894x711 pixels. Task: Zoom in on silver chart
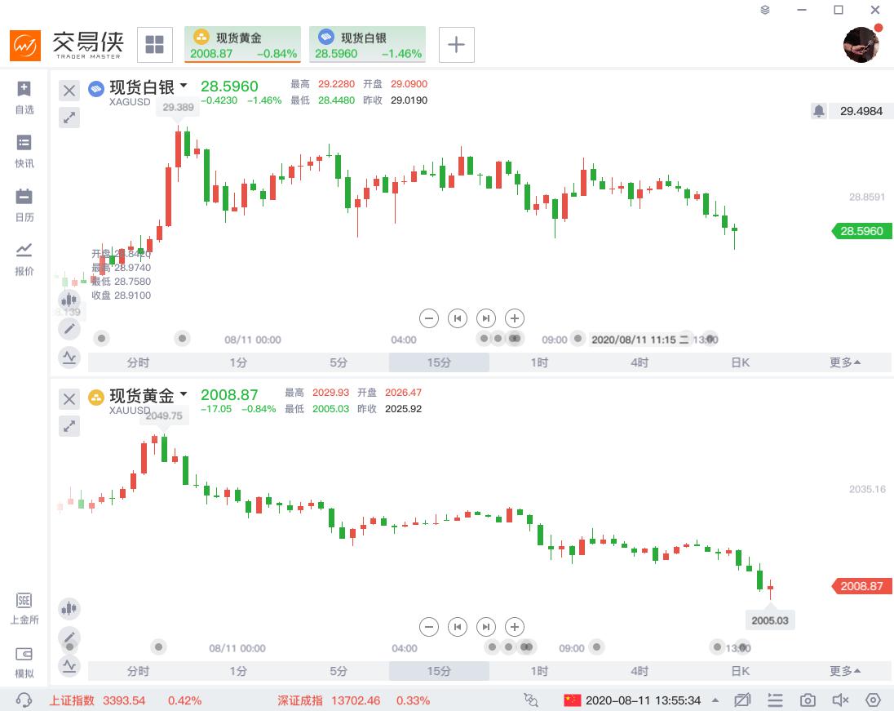click(x=514, y=318)
